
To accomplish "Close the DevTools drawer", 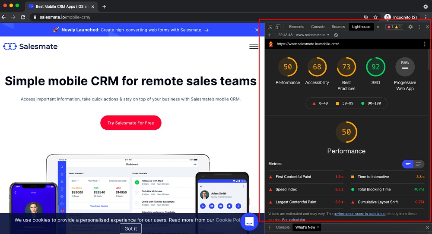I will point(427,228).
